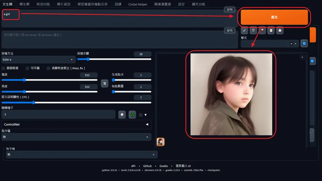The width and height of the screenshot is (322, 181).
Task: Click the sampling steps number field showing 20
Action: point(142,54)
